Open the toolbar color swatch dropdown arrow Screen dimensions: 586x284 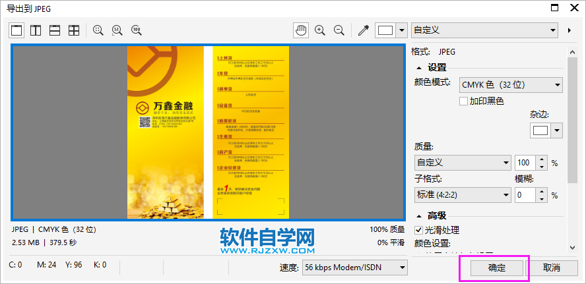[402, 30]
